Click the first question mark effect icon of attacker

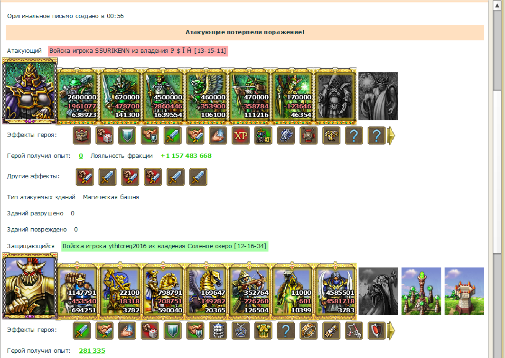click(x=354, y=135)
